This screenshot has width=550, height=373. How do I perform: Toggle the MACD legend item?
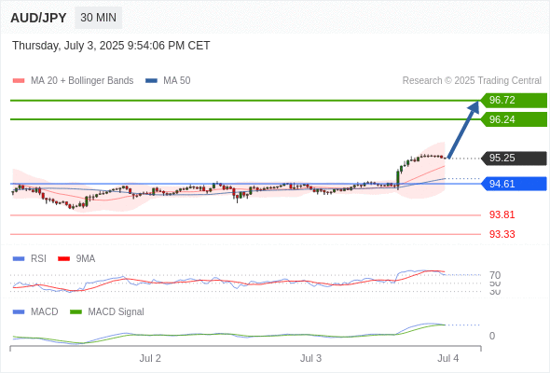35,312
